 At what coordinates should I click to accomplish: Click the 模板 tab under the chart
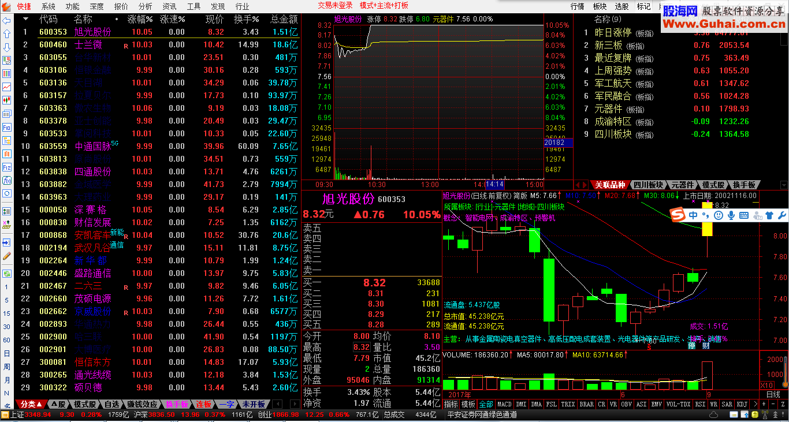click(x=468, y=404)
